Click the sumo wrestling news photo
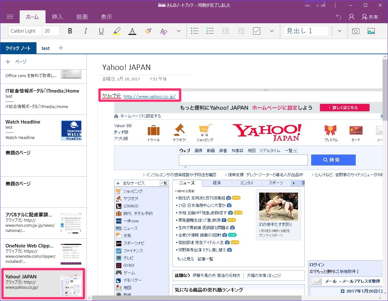The width and height of the screenshot is (388, 301). pos(278,206)
